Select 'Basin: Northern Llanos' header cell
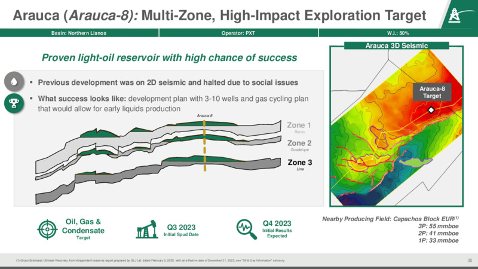Image resolution: width=478 pixels, height=269 pixels. [79, 33]
